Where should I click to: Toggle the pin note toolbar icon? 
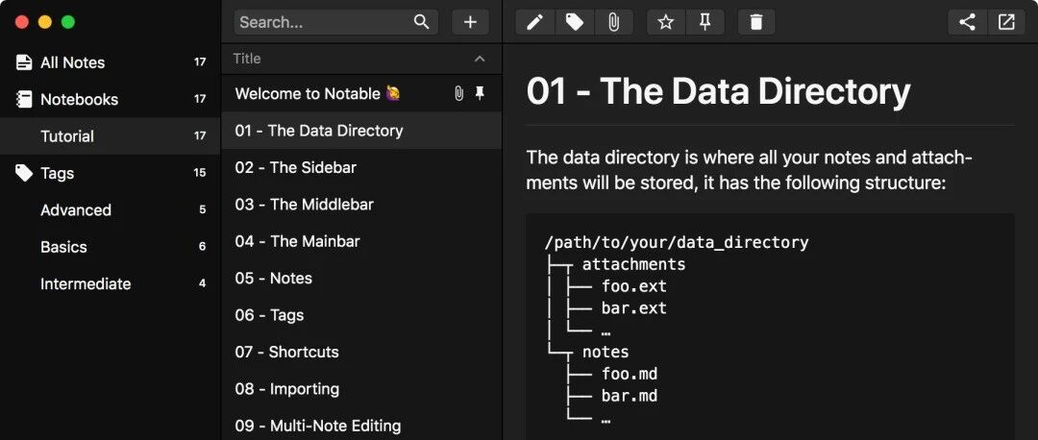click(705, 22)
